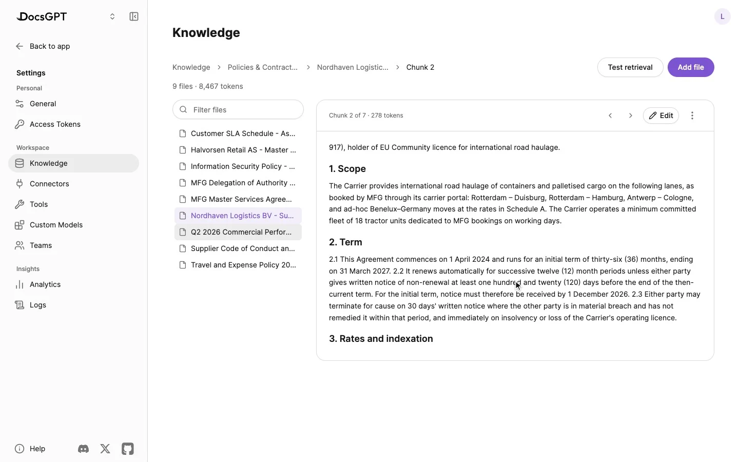The image size is (739, 462).
Task: Click the DocsGPT logo
Action: coord(42,16)
